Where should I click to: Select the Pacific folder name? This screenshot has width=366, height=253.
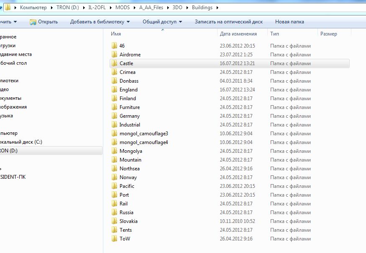pyautogui.click(x=127, y=186)
